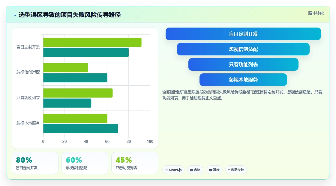Screen dimensions: 336x186
Task: Click the 100 tick on the x-axis
Action: click(150, 141)
